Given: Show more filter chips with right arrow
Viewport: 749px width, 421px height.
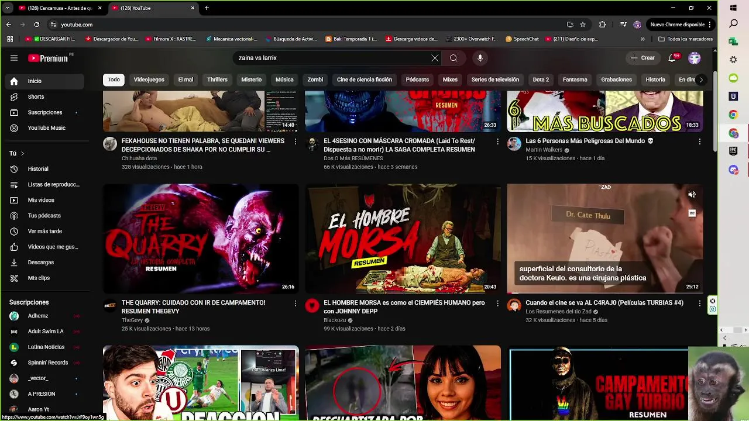Looking at the screenshot, I should 701,80.
